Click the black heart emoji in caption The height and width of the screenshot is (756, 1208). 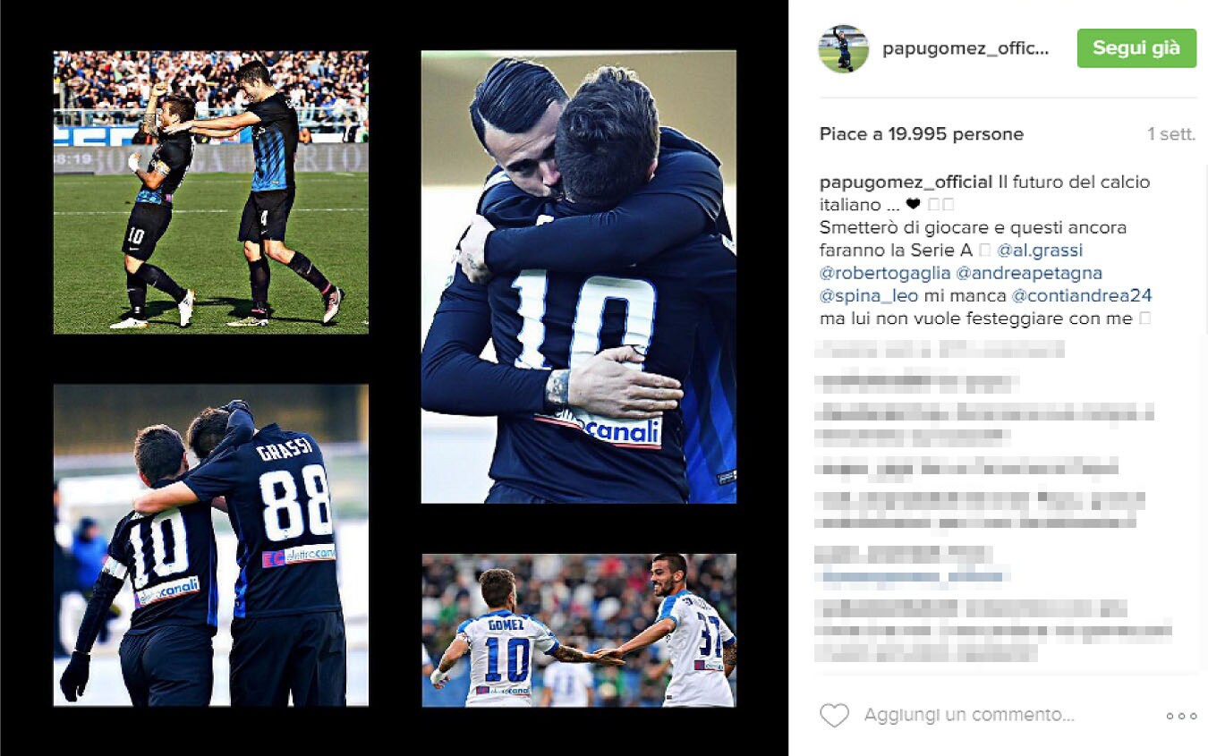pyautogui.click(x=912, y=205)
